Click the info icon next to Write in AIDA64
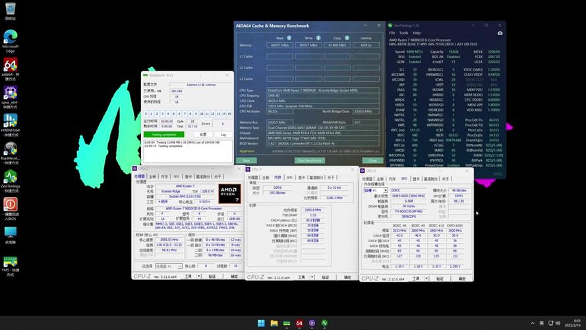 tap(318, 38)
